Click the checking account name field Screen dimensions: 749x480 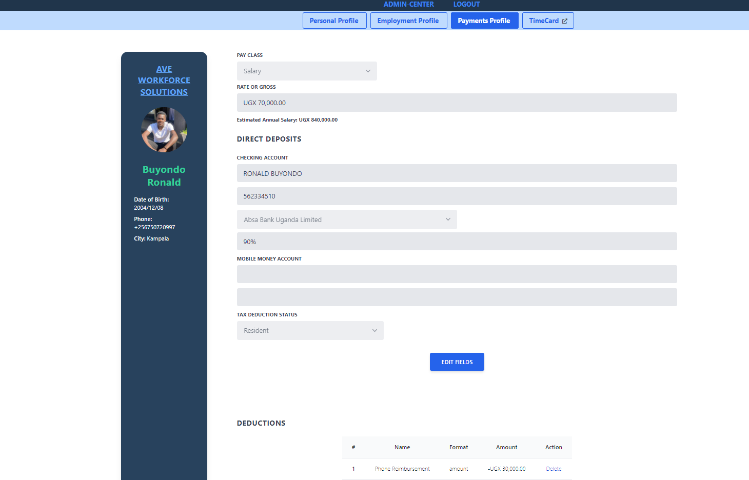[x=457, y=173]
